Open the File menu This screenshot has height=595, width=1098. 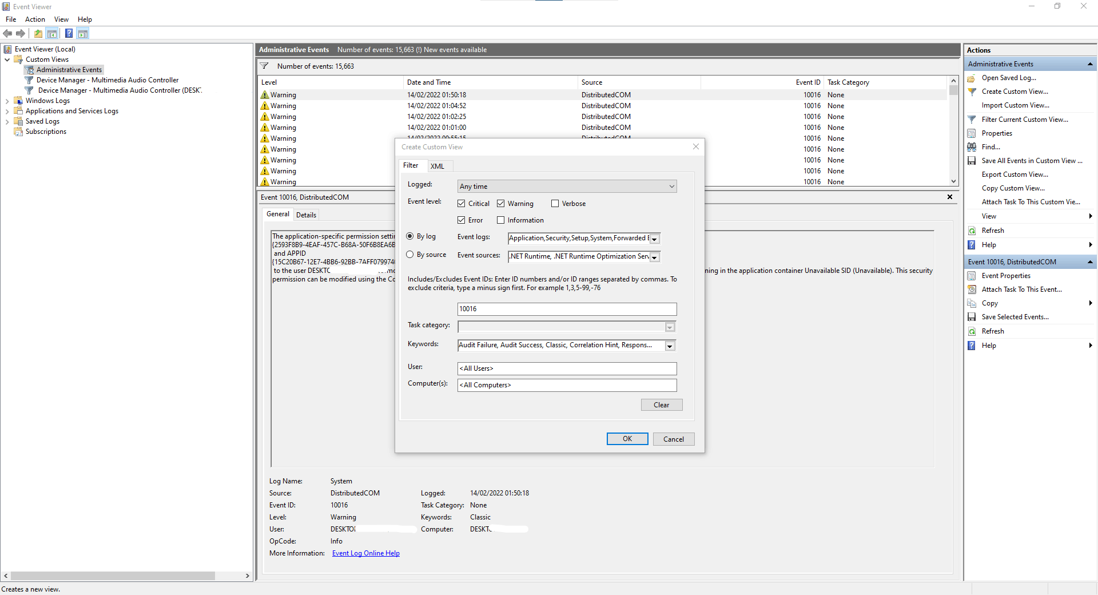(x=11, y=19)
